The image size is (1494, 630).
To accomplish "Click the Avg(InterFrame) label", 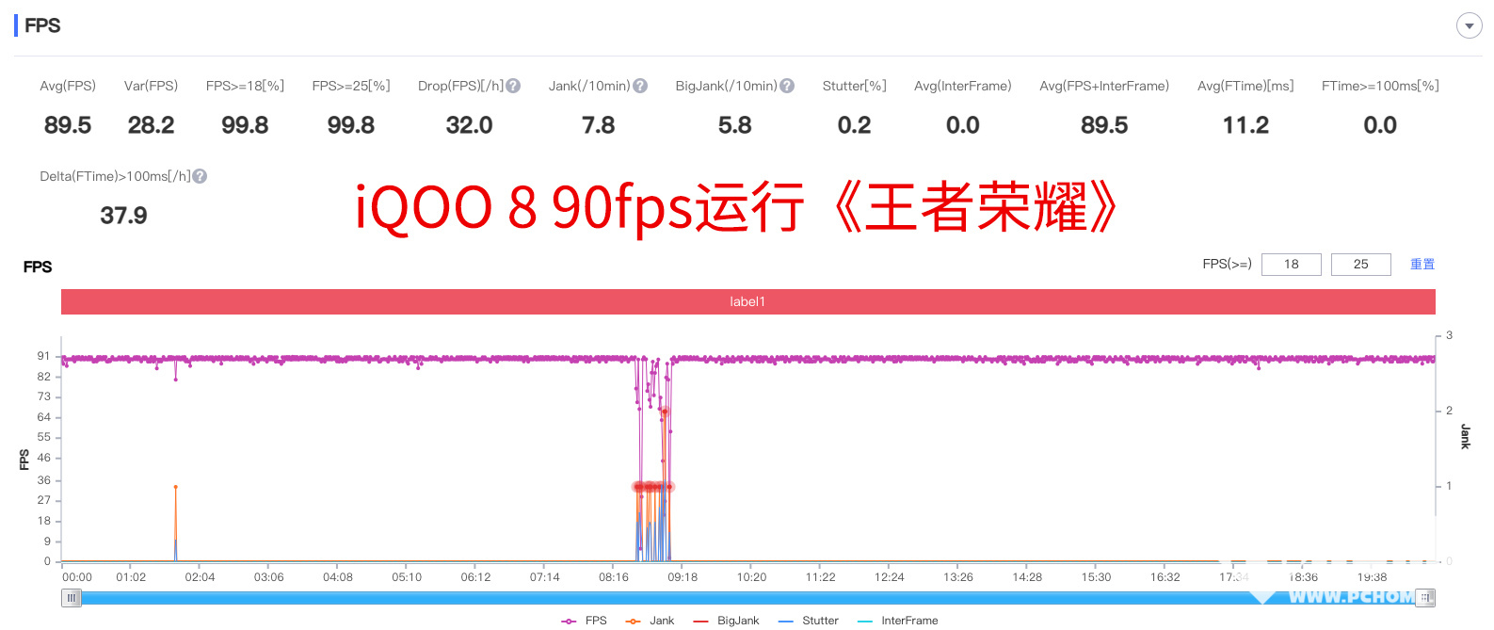I will tap(963, 86).
